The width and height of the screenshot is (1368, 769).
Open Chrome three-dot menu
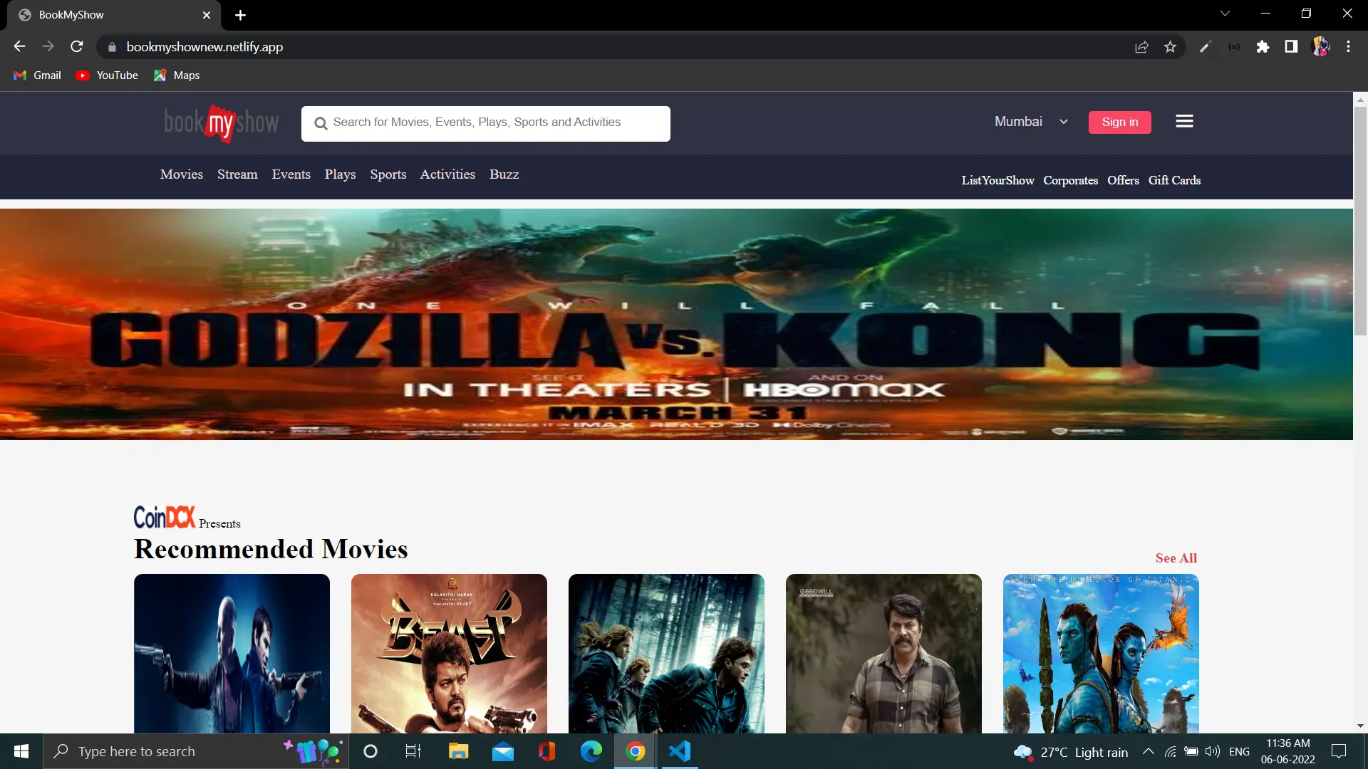point(1348,47)
